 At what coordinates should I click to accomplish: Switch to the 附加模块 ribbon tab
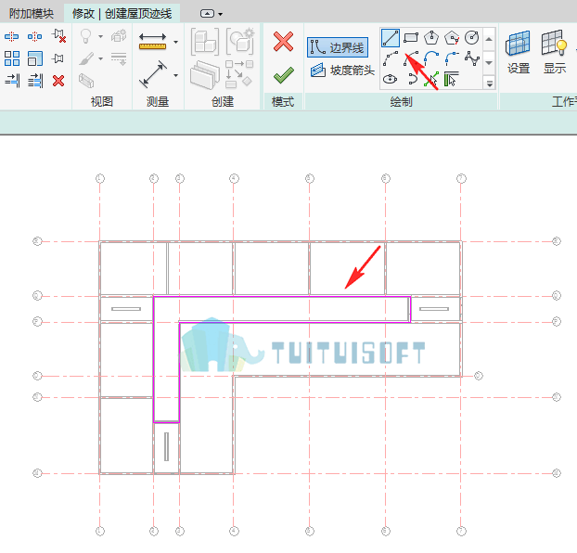pos(32,14)
